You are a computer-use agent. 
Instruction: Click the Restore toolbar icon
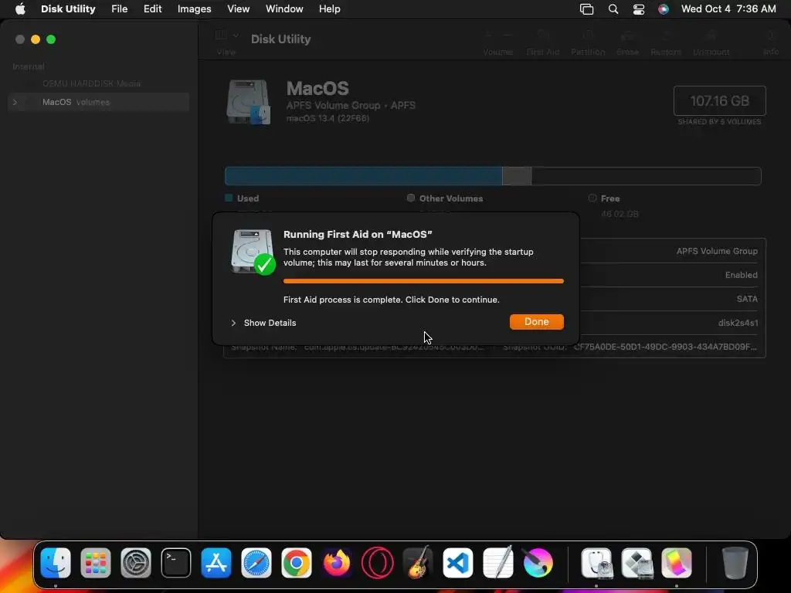(666, 36)
